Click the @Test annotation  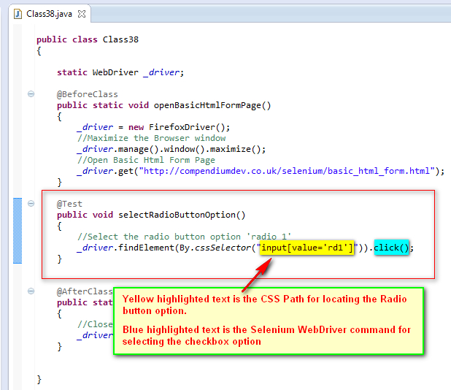click(69, 204)
